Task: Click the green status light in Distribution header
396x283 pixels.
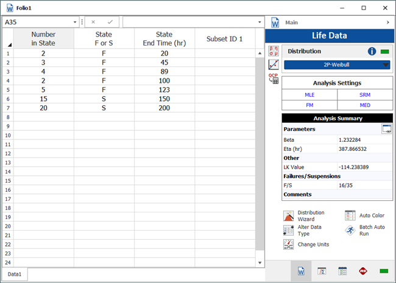Action: point(384,52)
